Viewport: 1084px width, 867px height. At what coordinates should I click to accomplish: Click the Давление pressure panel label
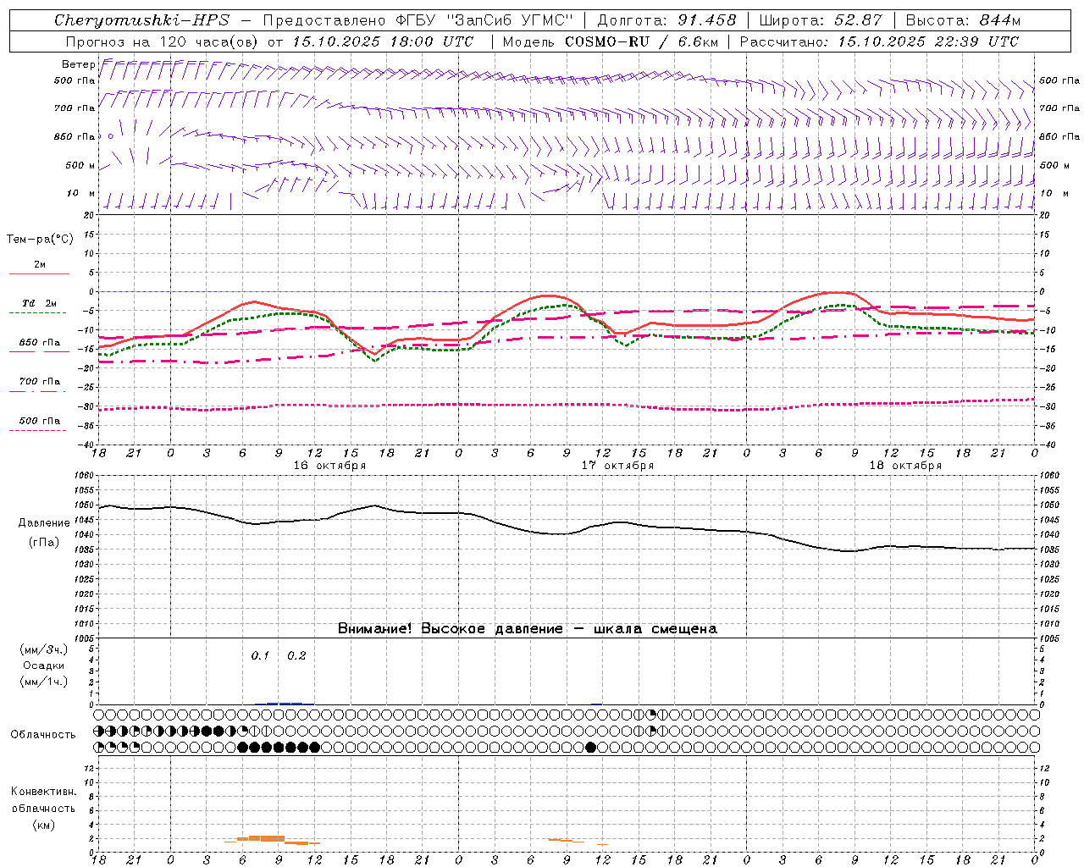44,523
